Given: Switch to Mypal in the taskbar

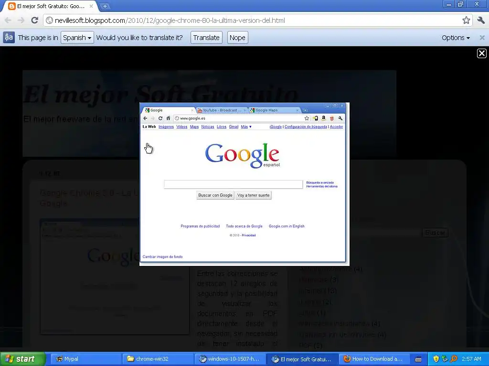Looking at the screenshot, I should click(85, 359).
